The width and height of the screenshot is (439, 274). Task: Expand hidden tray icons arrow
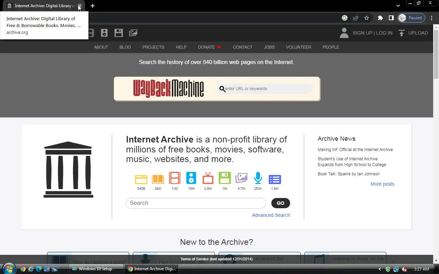380,269
